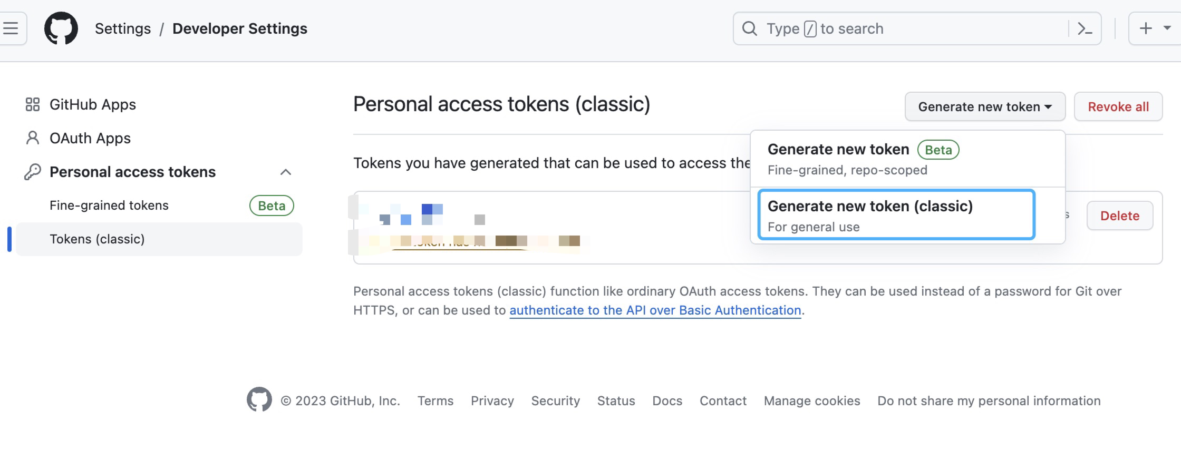This screenshot has height=450, width=1181.
Task: Open Developer Settings breadcrumb
Action: (x=240, y=28)
